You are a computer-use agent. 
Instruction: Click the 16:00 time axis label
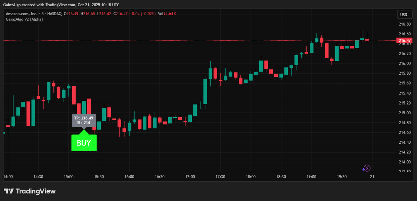click(x=129, y=177)
